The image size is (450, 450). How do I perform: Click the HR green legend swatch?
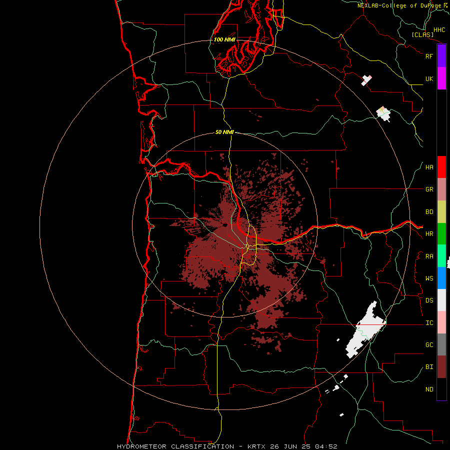pyautogui.click(x=441, y=234)
